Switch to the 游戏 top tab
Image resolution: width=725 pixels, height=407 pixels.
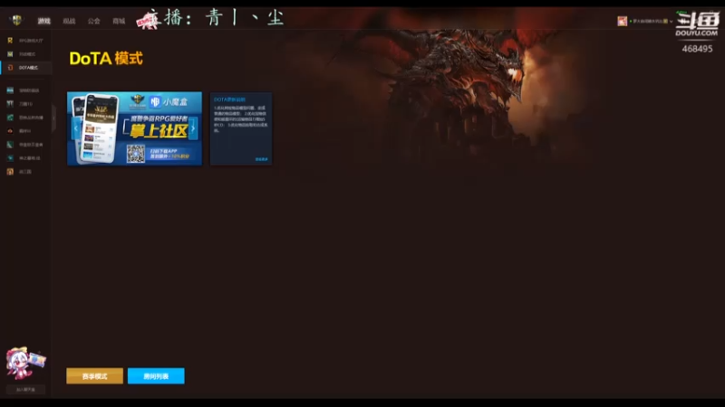(x=43, y=21)
